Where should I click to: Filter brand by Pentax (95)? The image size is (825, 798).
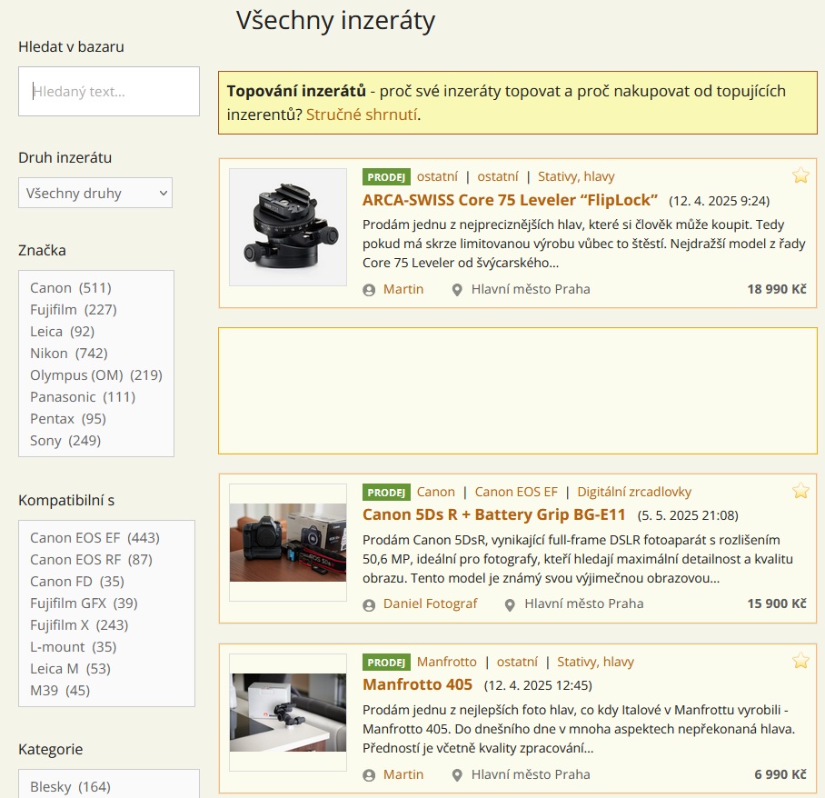tap(68, 419)
